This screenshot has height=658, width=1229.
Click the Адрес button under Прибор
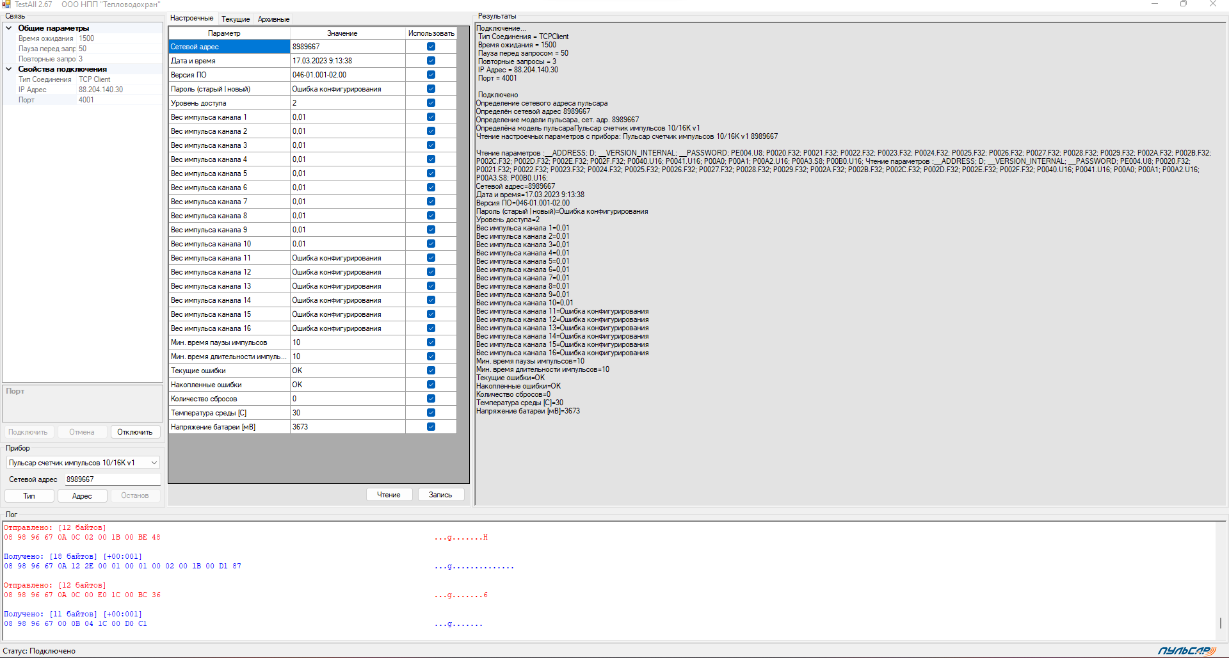click(82, 496)
